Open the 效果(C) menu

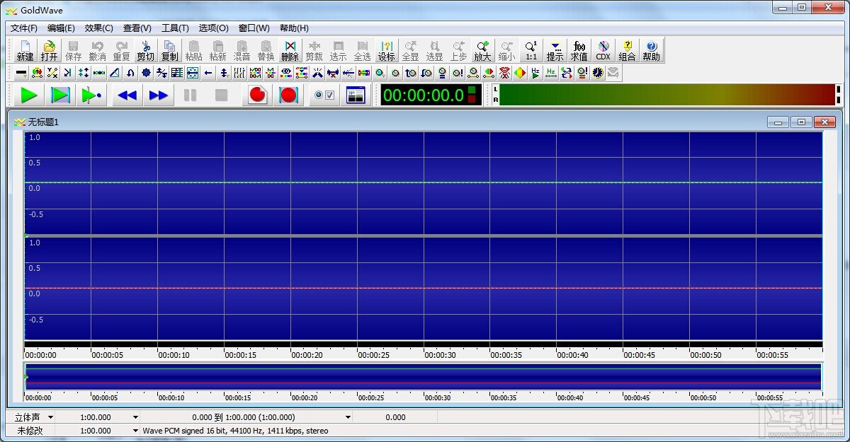click(98, 28)
